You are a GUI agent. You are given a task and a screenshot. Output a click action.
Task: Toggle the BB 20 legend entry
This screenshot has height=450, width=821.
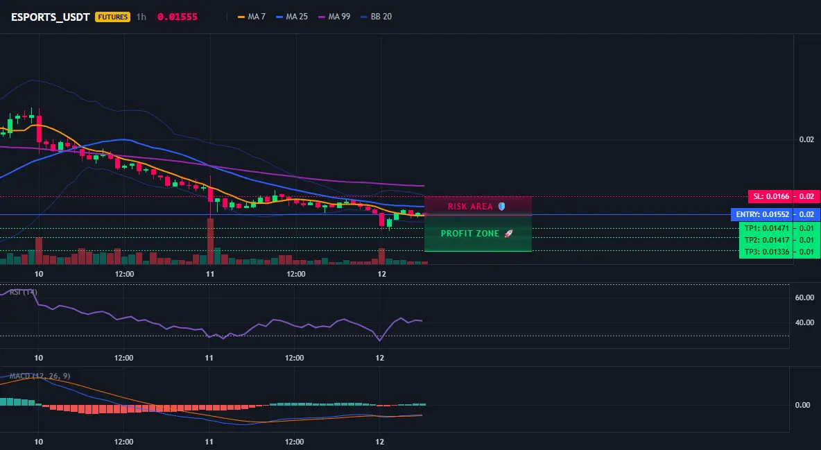point(377,17)
